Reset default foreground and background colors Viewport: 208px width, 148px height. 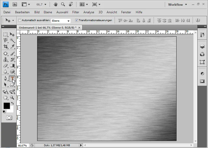[4, 112]
